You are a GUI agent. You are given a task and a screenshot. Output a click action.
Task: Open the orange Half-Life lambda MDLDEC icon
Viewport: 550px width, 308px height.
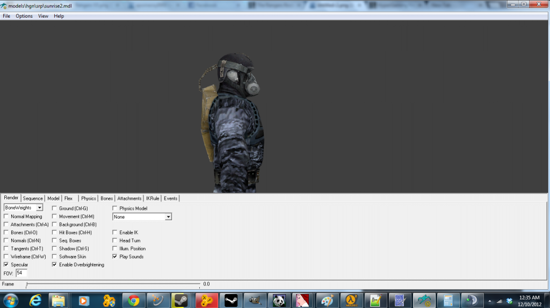(351, 301)
